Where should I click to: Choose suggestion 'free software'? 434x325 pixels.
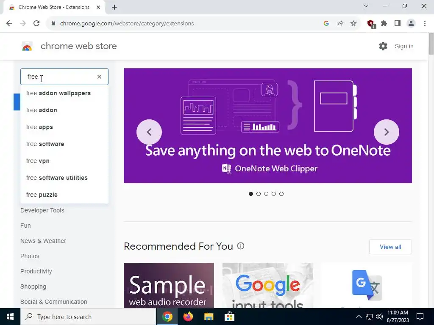(x=64, y=144)
